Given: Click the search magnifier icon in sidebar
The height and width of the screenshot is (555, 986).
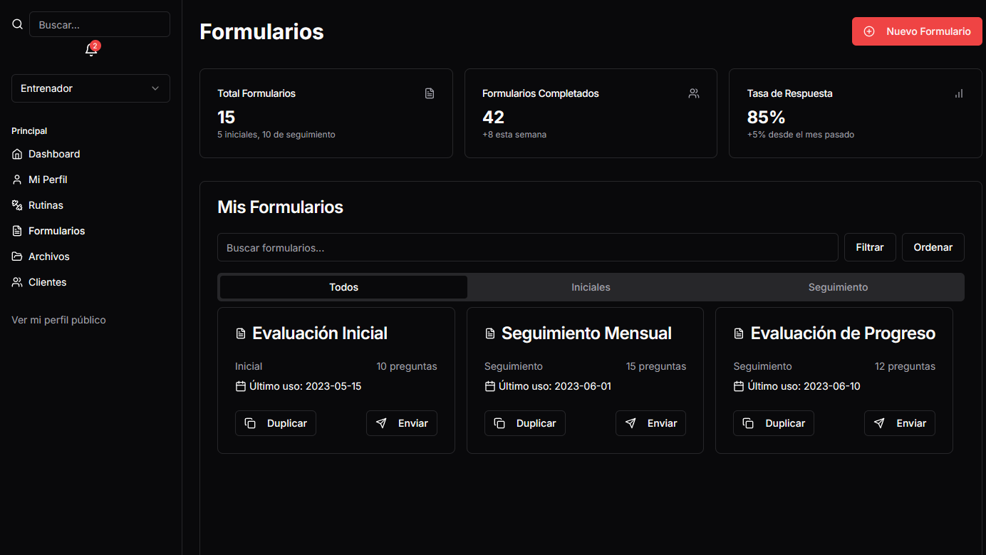Looking at the screenshot, I should (18, 24).
